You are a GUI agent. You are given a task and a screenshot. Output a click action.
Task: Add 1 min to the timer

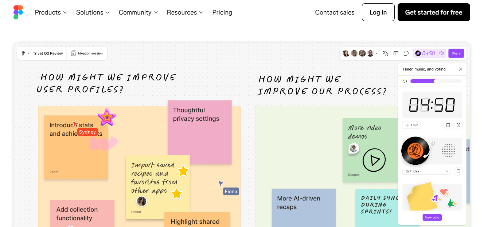411,125
